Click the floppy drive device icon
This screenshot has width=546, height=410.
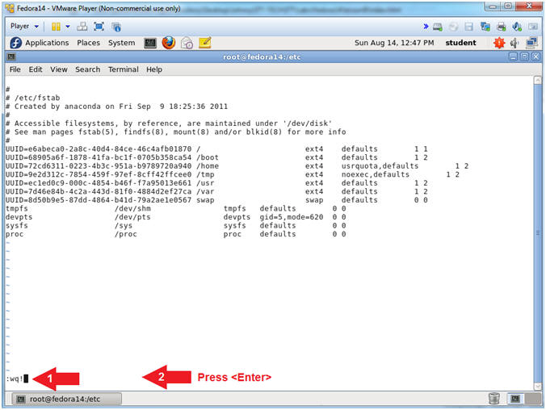(468, 27)
